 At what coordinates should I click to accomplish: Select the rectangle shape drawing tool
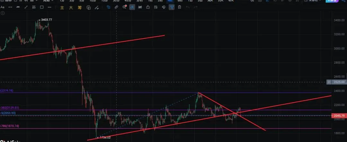pyautogui.click(x=41, y=7)
